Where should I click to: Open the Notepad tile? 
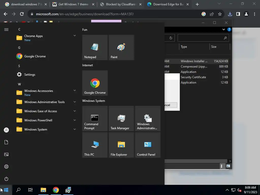pyautogui.click(x=95, y=47)
